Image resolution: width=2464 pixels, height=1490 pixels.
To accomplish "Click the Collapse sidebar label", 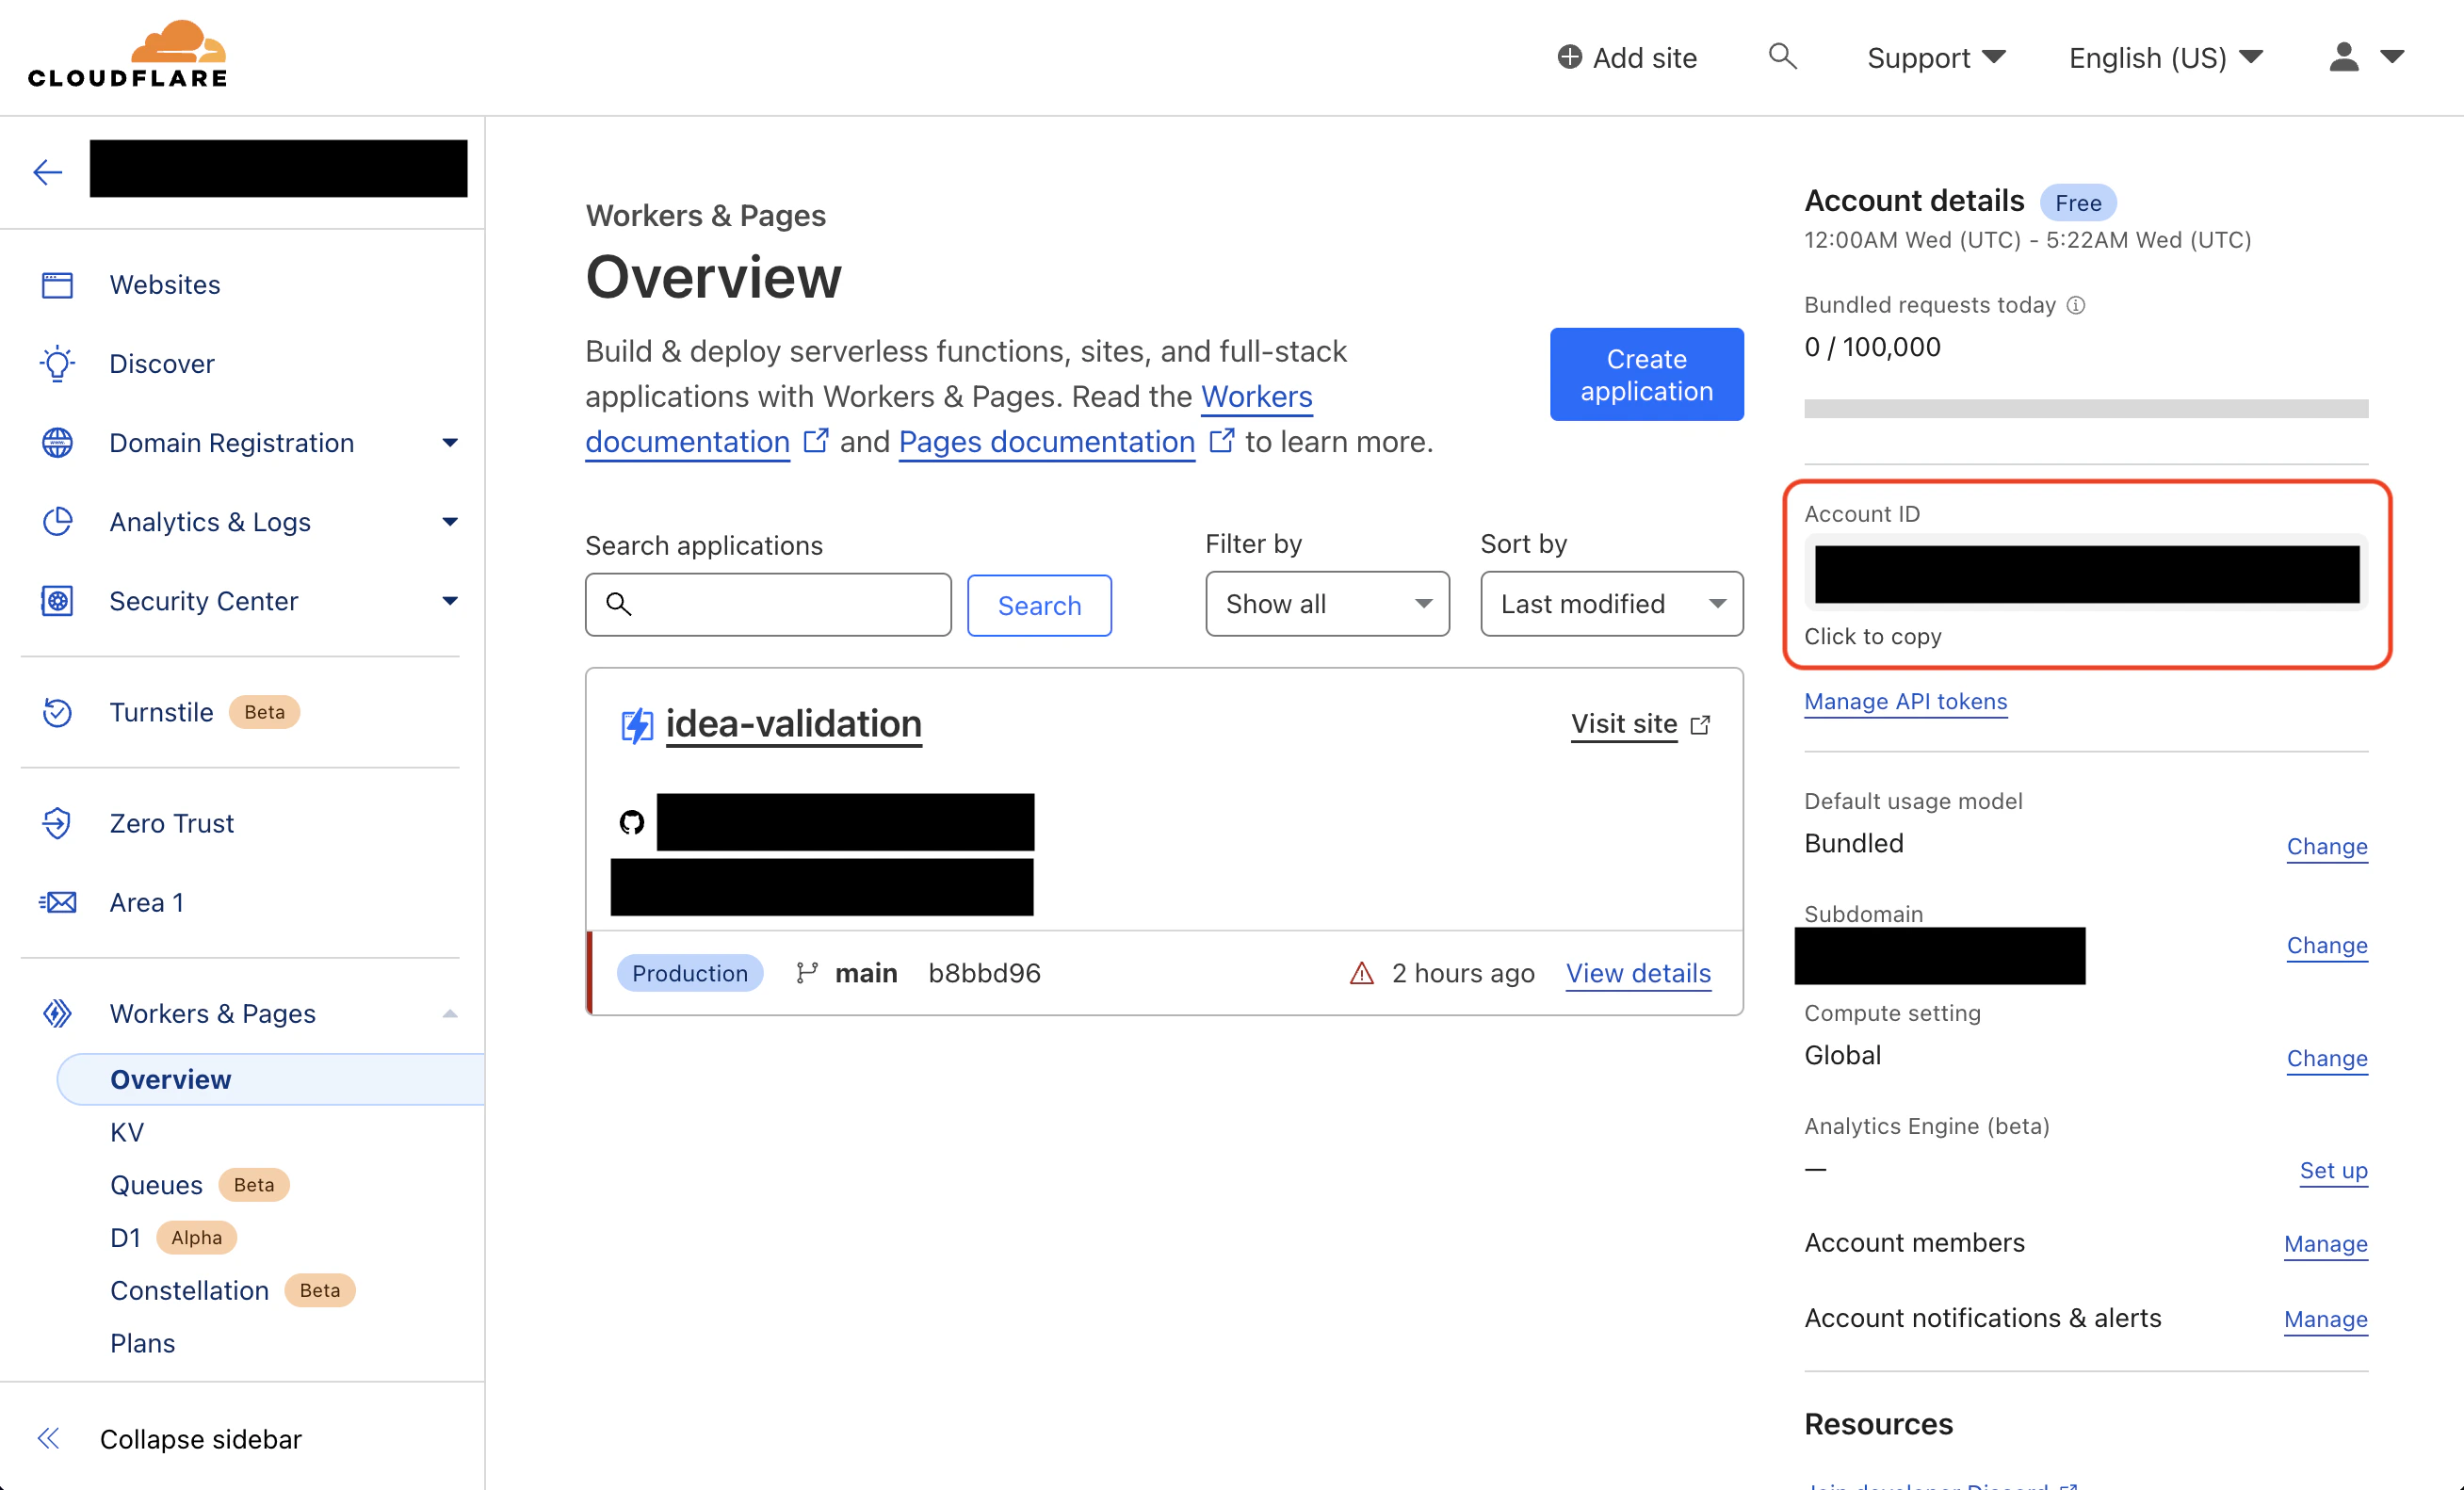I will click(x=200, y=1438).
